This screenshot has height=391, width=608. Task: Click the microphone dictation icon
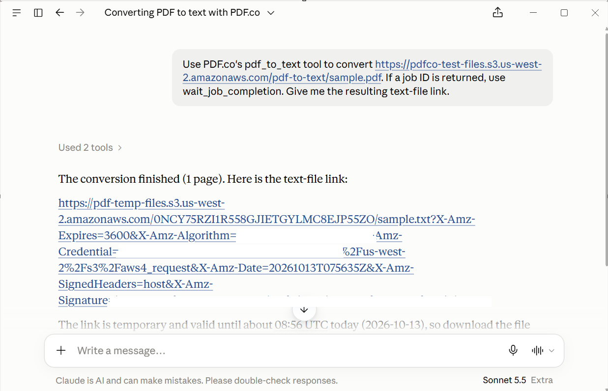point(513,350)
